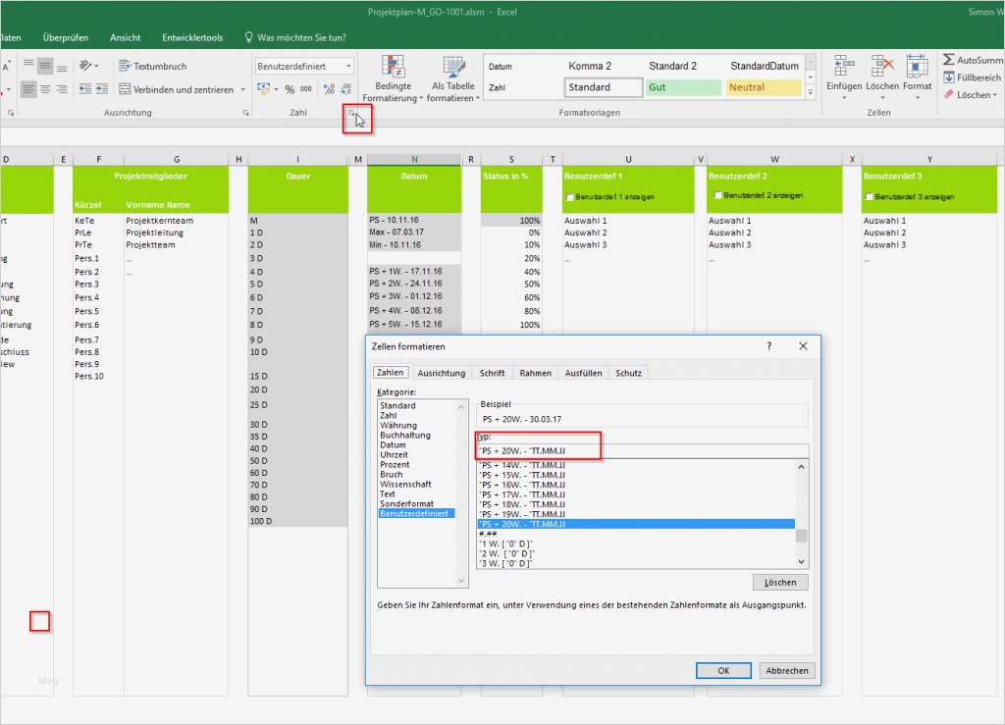Check Benutzerdef 3 anzeigen

pyautogui.click(x=868, y=196)
